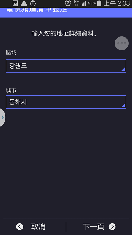132x235 pixels.
Task: Tap the clock showing 上午 2:03
Action: (117, 3)
